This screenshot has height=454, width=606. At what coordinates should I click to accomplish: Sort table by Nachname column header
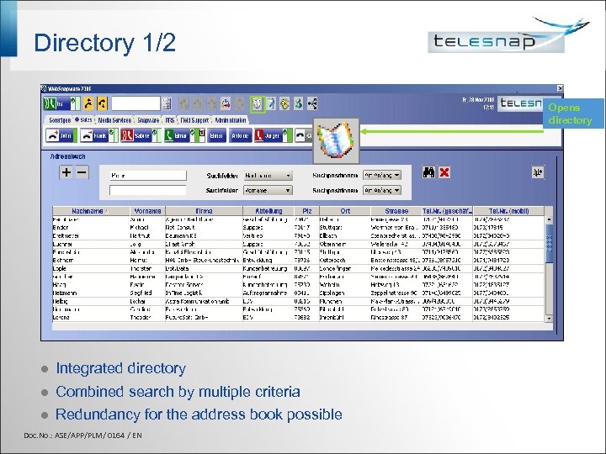coord(91,211)
